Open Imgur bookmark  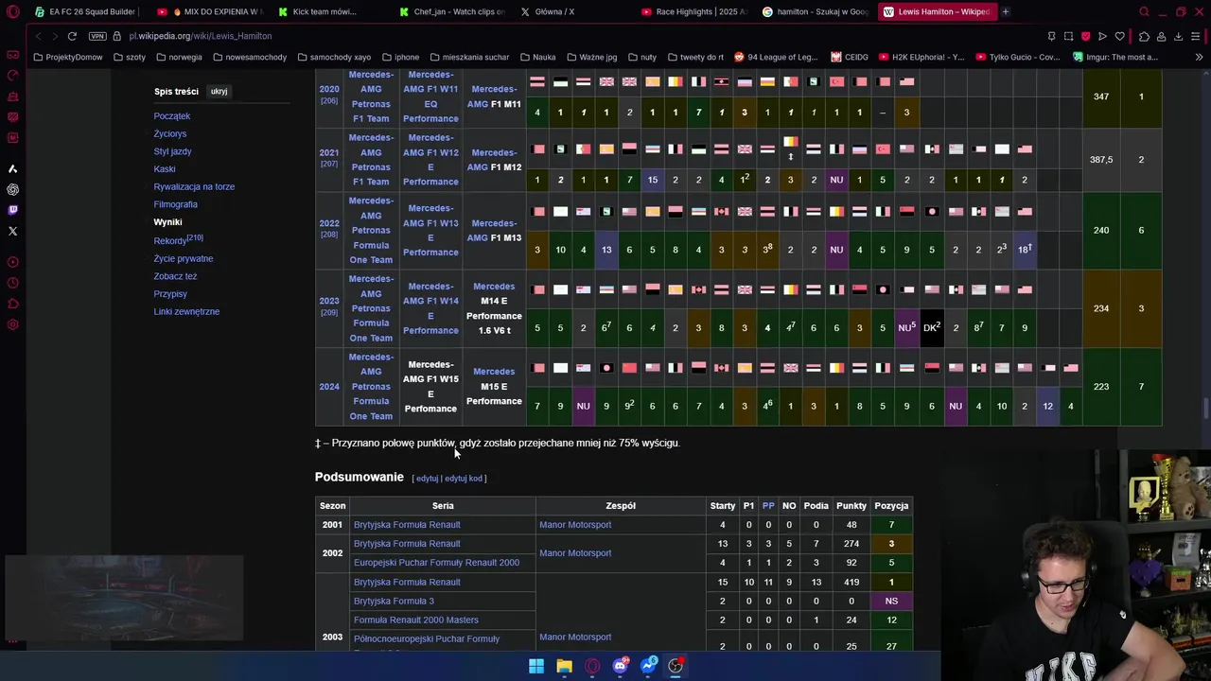point(1115,57)
